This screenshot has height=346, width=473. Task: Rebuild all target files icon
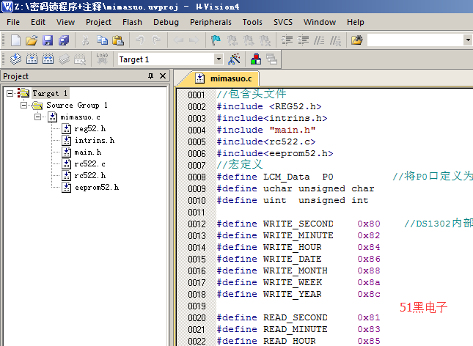pyautogui.click(x=48, y=59)
